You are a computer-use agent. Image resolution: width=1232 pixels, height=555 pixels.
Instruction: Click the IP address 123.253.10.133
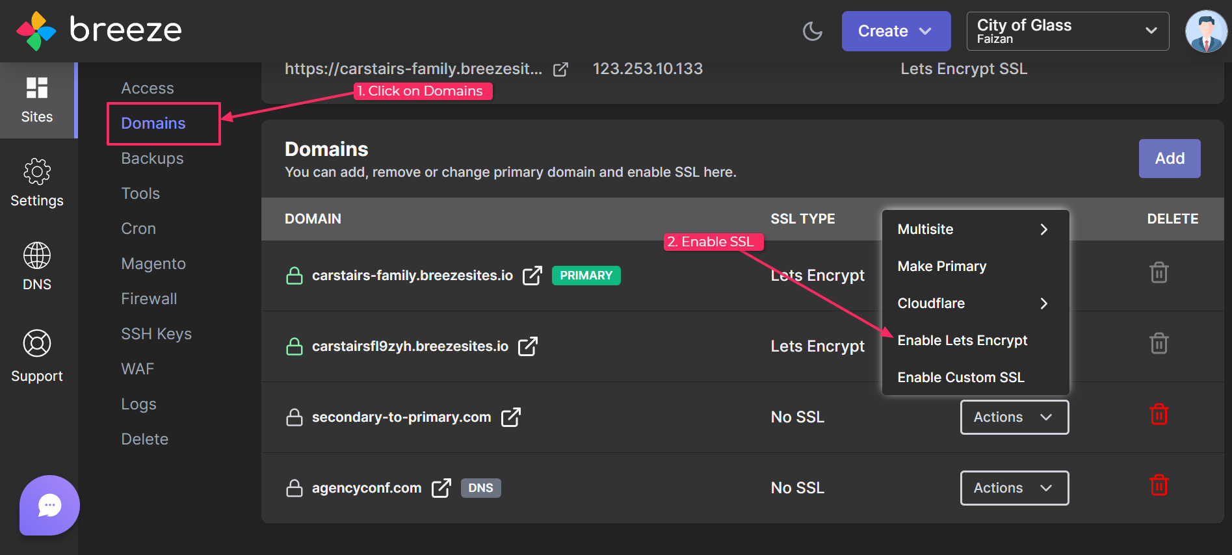pos(648,69)
